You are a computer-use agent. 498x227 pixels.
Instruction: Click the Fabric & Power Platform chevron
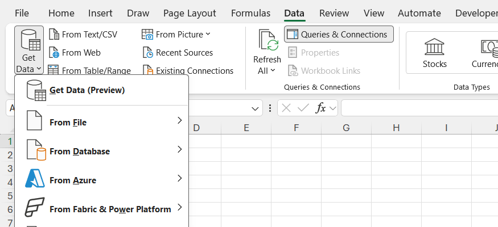(x=180, y=207)
